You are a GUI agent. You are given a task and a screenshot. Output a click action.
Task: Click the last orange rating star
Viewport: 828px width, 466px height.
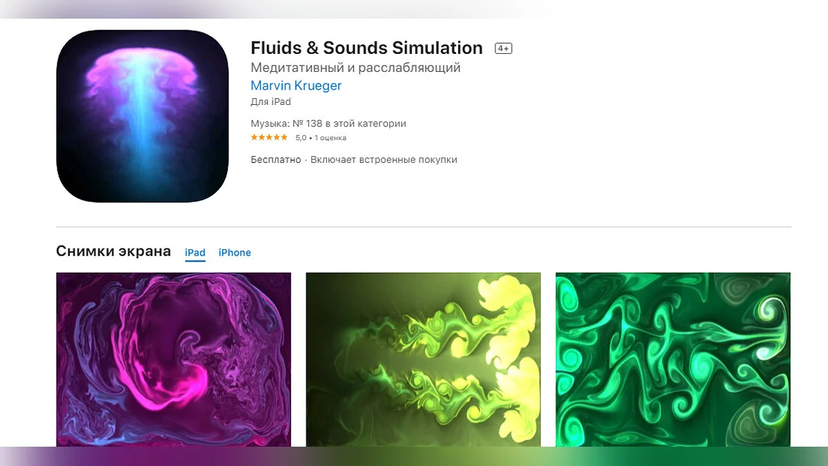284,137
